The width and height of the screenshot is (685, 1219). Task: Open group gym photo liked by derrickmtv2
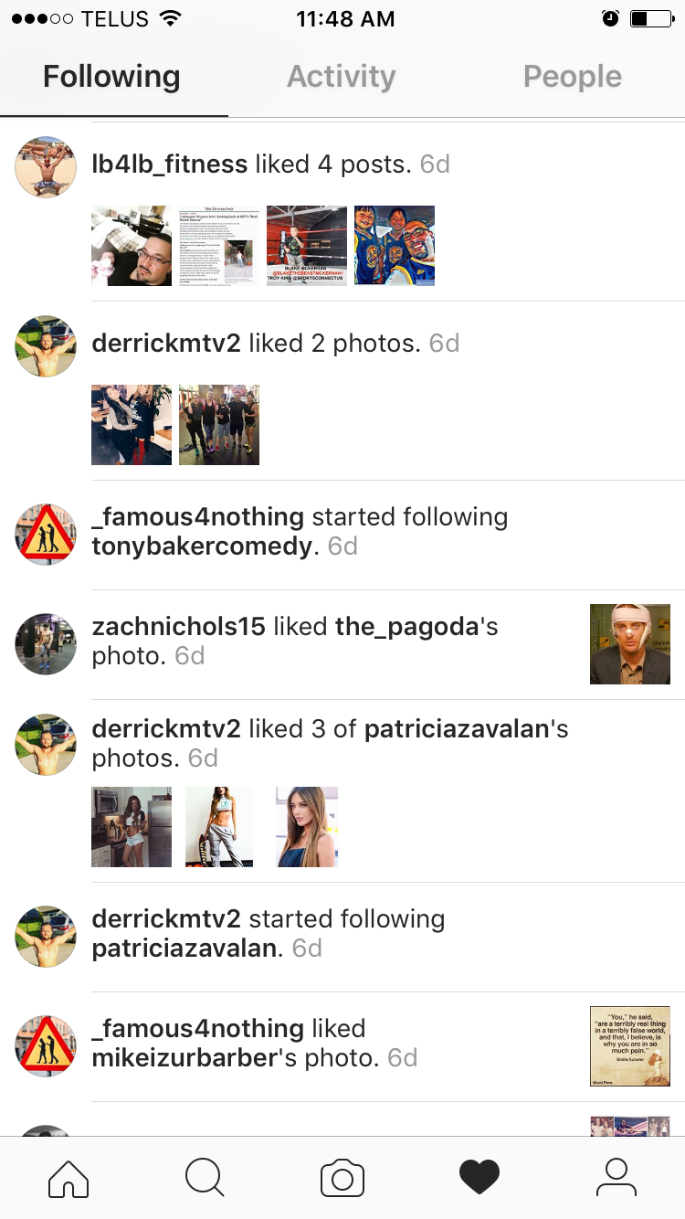[x=219, y=425]
